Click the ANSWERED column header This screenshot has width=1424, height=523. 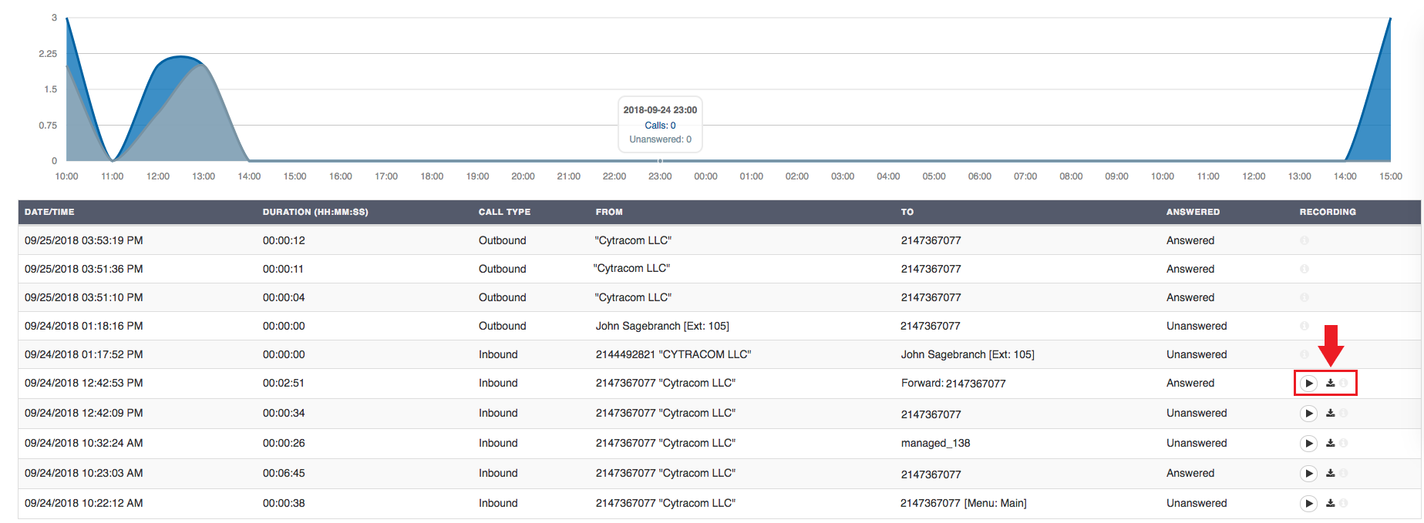pyautogui.click(x=1193, y=212)
